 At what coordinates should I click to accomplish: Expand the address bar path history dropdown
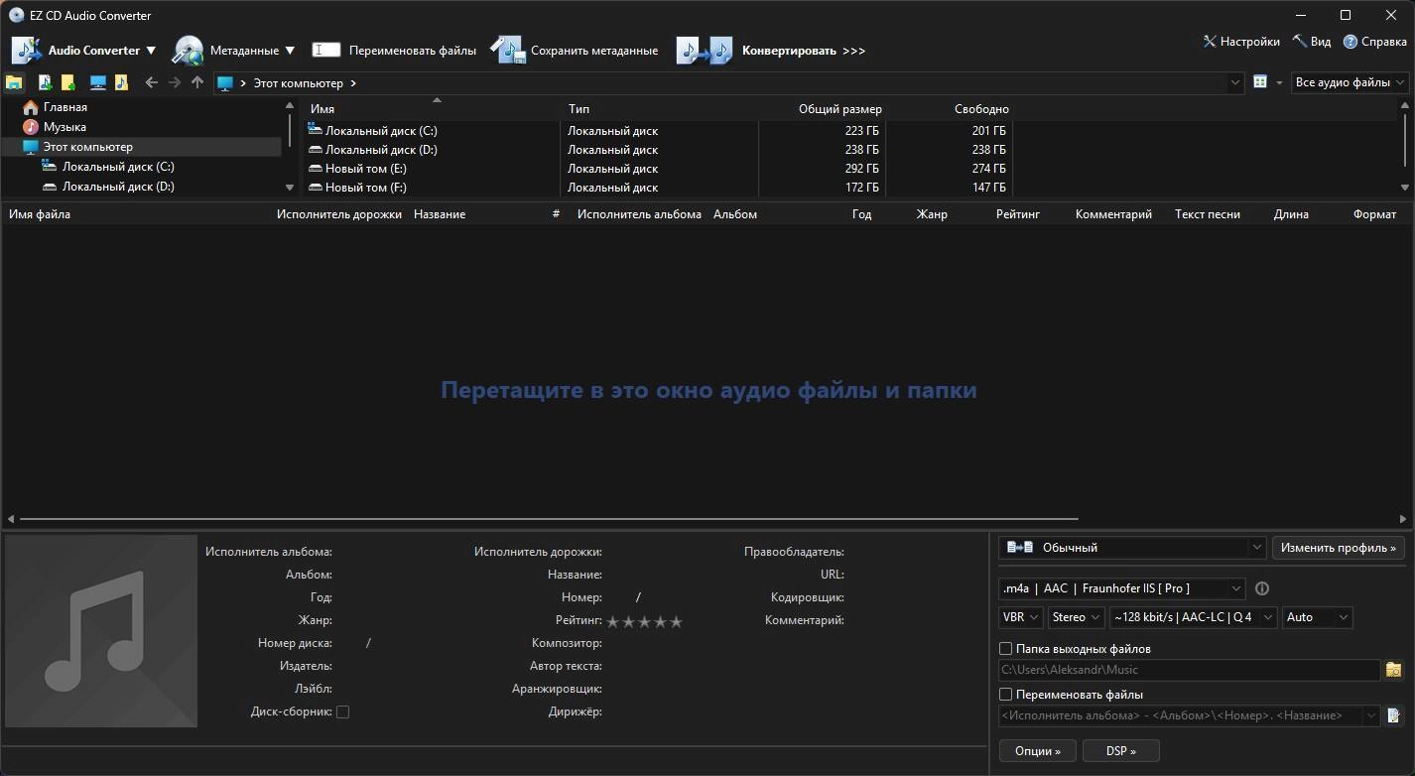click(x=1235, y=82)
